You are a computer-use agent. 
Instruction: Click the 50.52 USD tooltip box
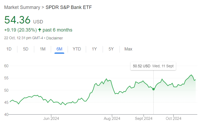(x=153, y=66)
